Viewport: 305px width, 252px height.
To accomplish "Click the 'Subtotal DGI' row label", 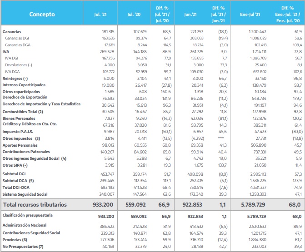I will click(14, 174).
